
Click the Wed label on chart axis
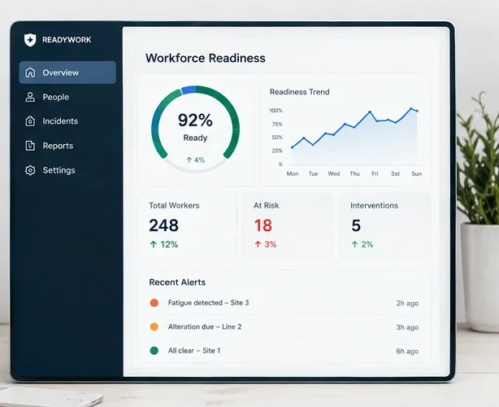(334, 173)
